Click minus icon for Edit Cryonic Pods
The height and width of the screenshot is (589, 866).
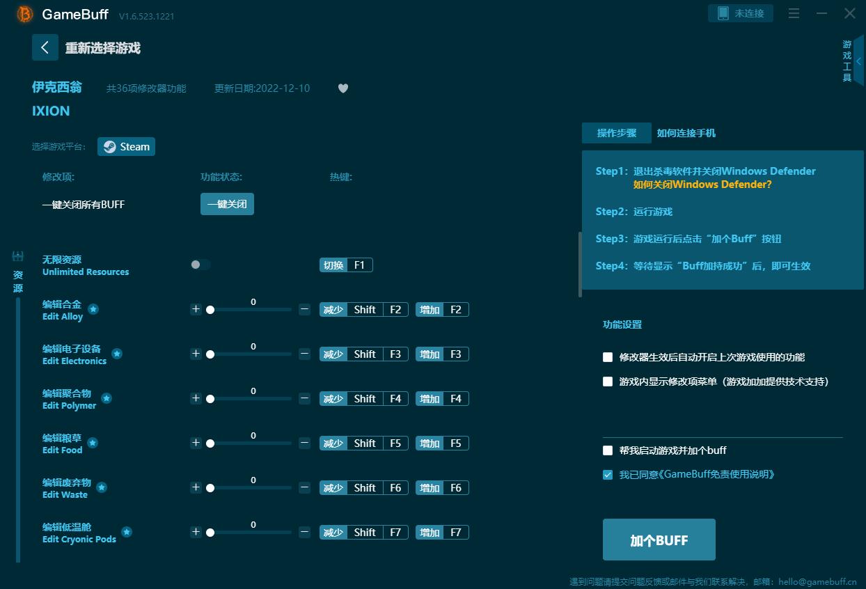tap(304, 532)
